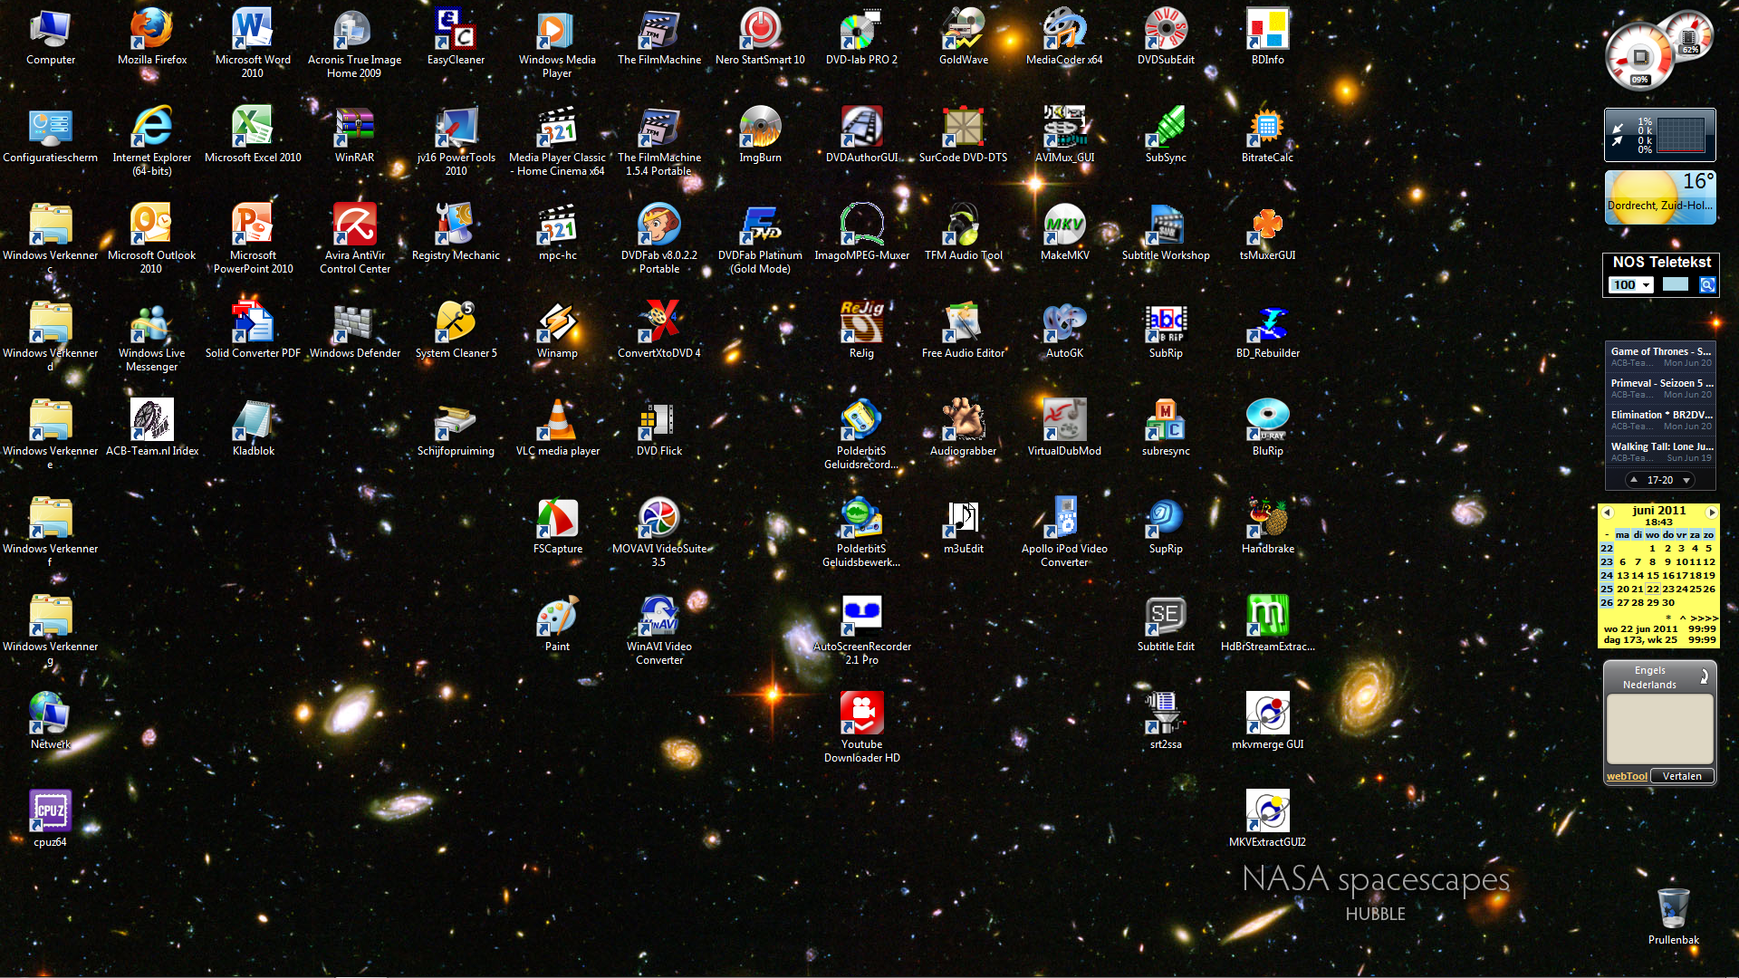Select the ImgBurn icon
This screenshot has width=1739, height=978.
pos(760,135)
